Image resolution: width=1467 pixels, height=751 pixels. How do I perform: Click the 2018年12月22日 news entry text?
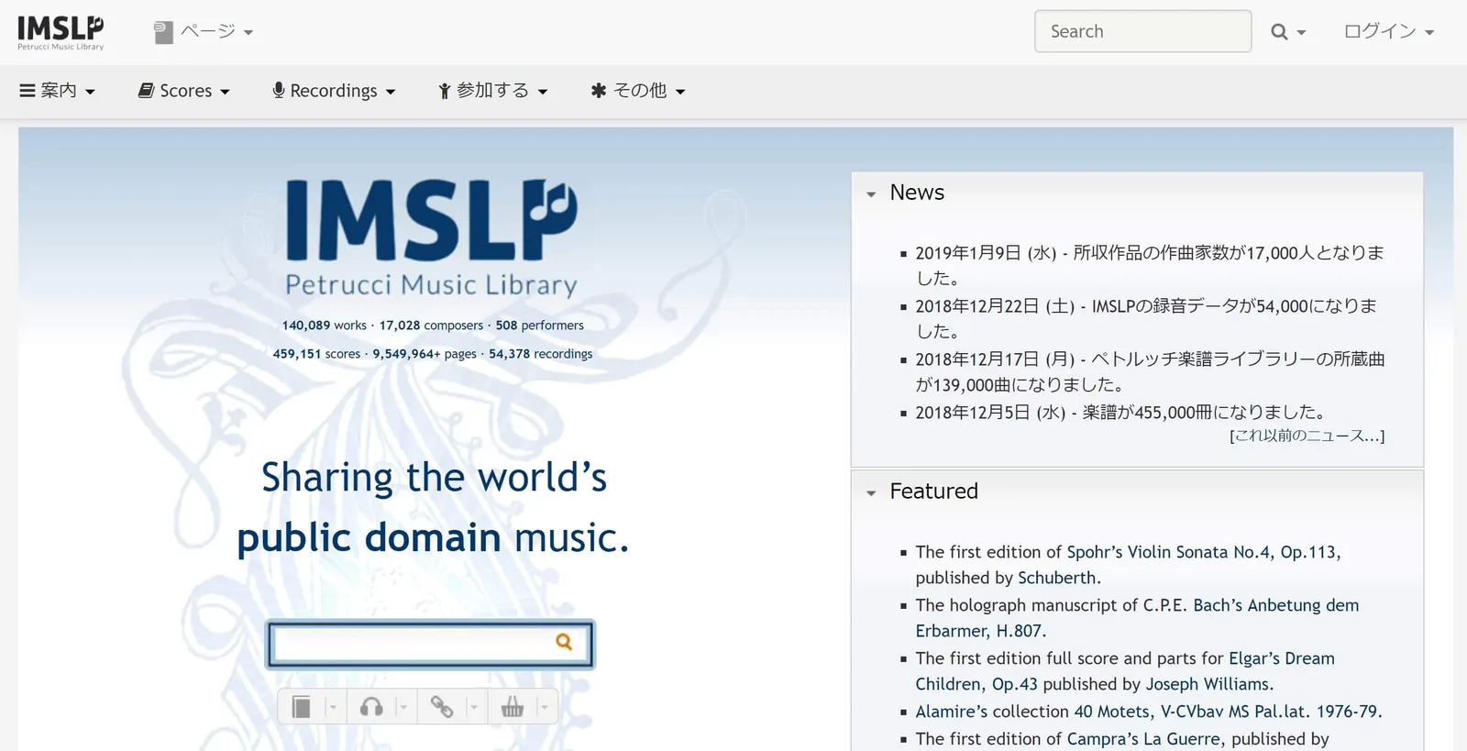[1146, 318]
